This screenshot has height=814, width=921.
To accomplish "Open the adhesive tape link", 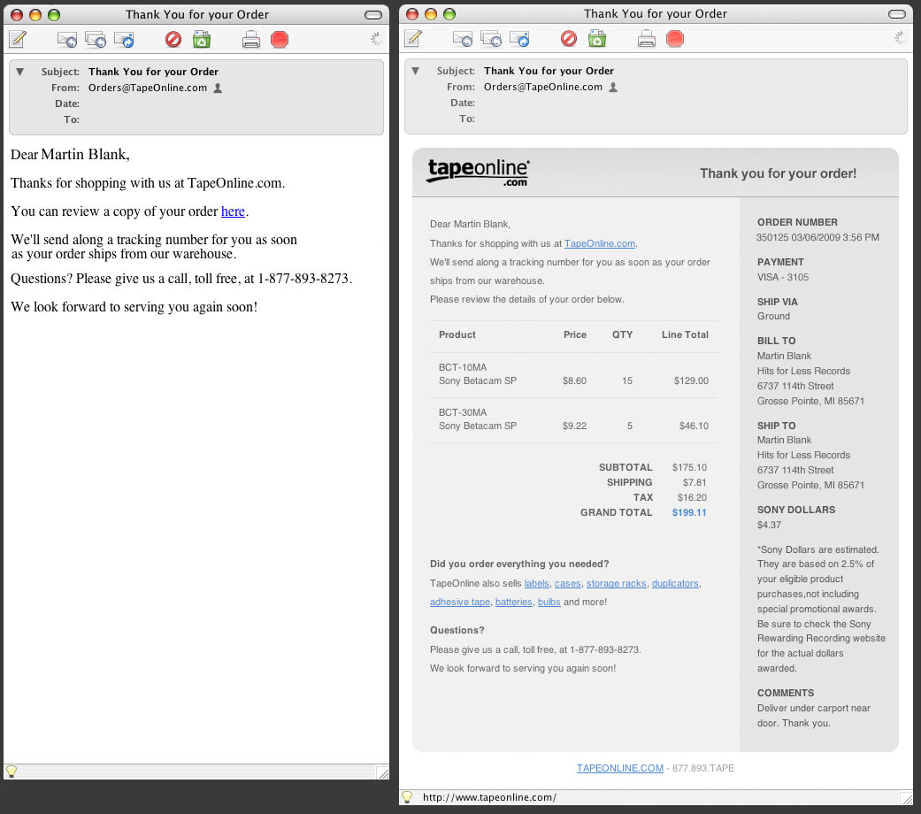I will (x=460, y=602).
